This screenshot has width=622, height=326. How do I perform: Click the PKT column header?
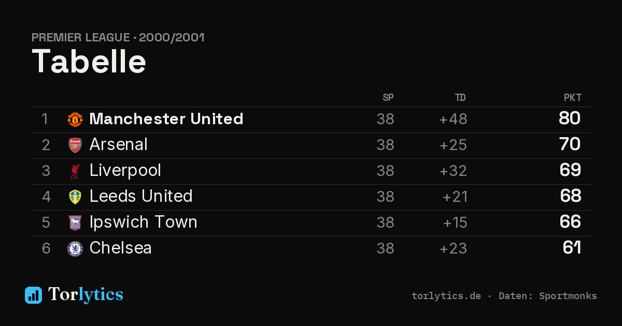[573, 98]
